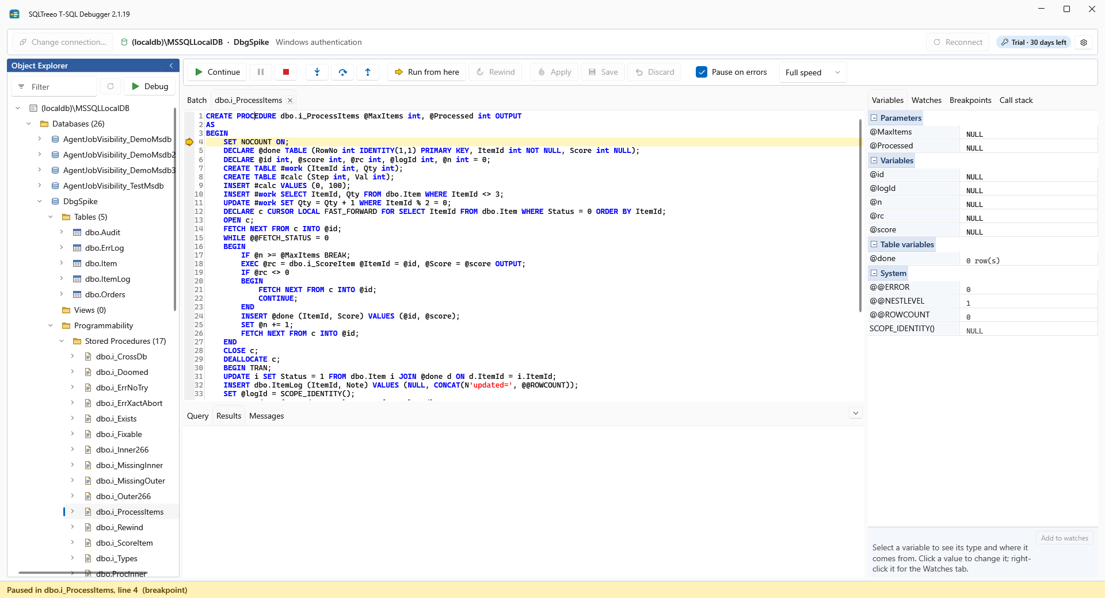The width and height of the screenshot is (1105, 598).
Task: Select the dbo.i_ScoreItem procedure
Action: (x=124, y=543)
